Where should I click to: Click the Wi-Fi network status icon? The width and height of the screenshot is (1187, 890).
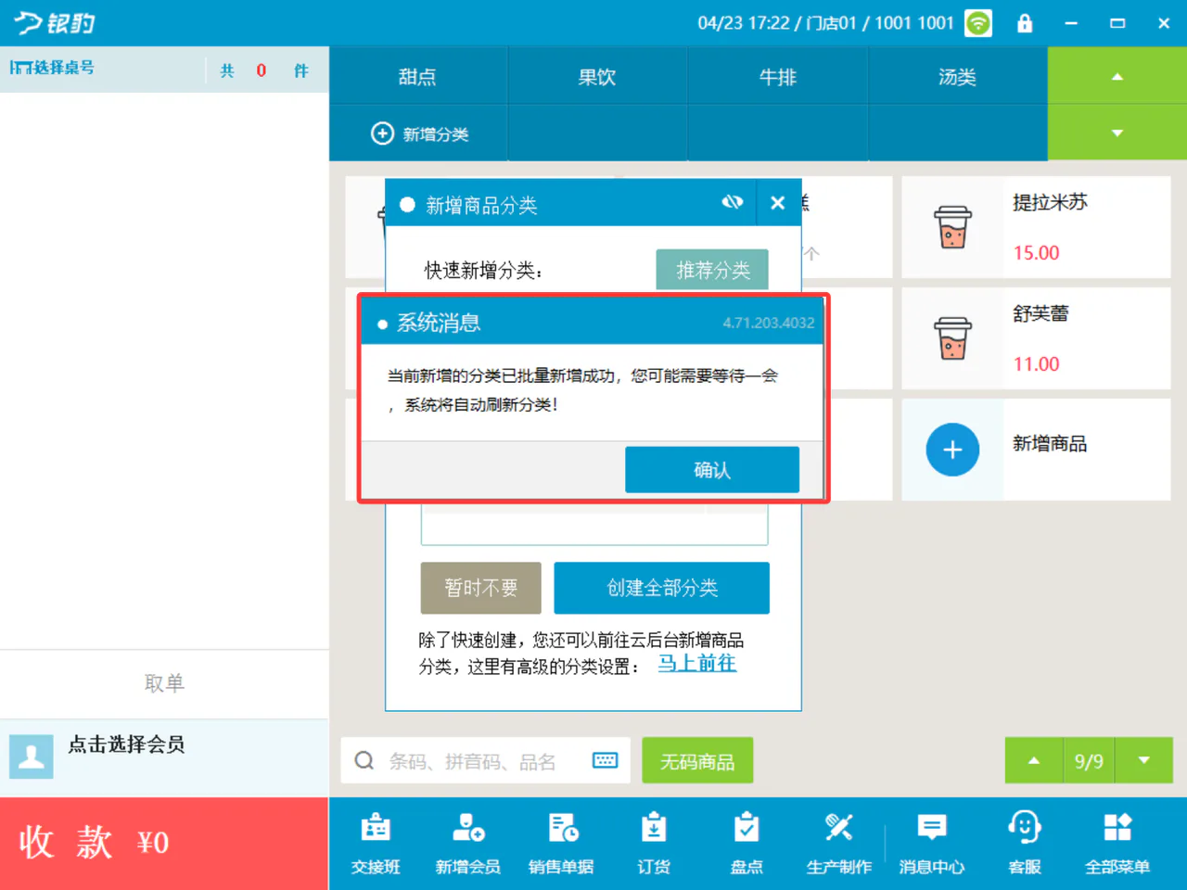(x=978, y=23)
